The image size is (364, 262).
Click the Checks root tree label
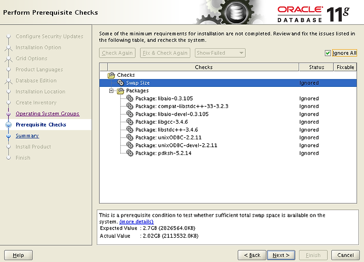click(x=126, y=75)
